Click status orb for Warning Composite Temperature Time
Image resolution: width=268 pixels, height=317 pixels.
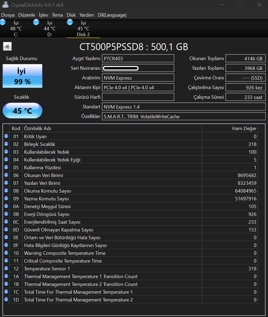pyautogui.click(x=6, y=253)
